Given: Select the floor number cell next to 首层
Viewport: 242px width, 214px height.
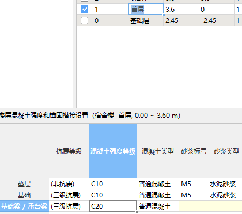Looking at the screenshot, I should tap(110, 9).
